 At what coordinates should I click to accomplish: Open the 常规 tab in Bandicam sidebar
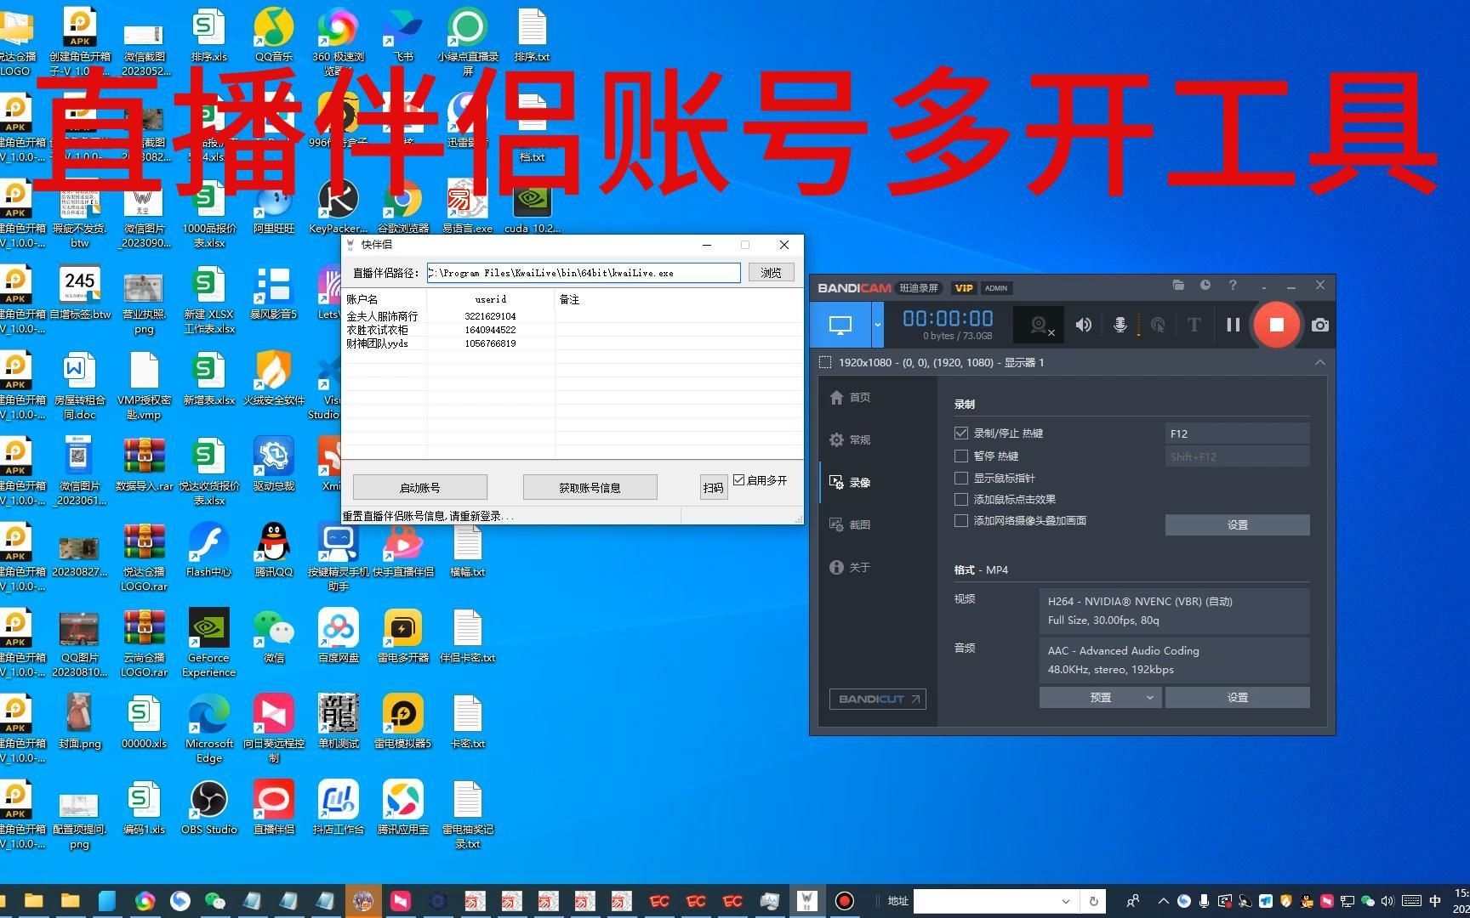click(850, 439)
